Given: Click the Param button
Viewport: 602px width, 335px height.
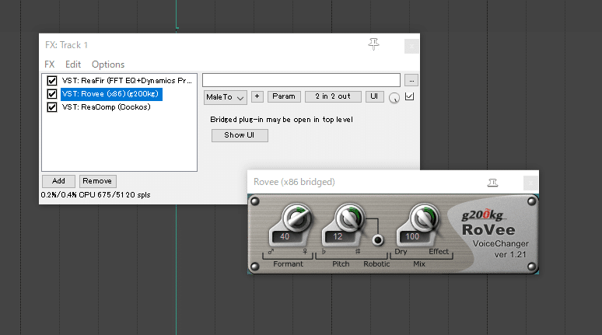Looking at the screenshot, I should tap(284, 96).
